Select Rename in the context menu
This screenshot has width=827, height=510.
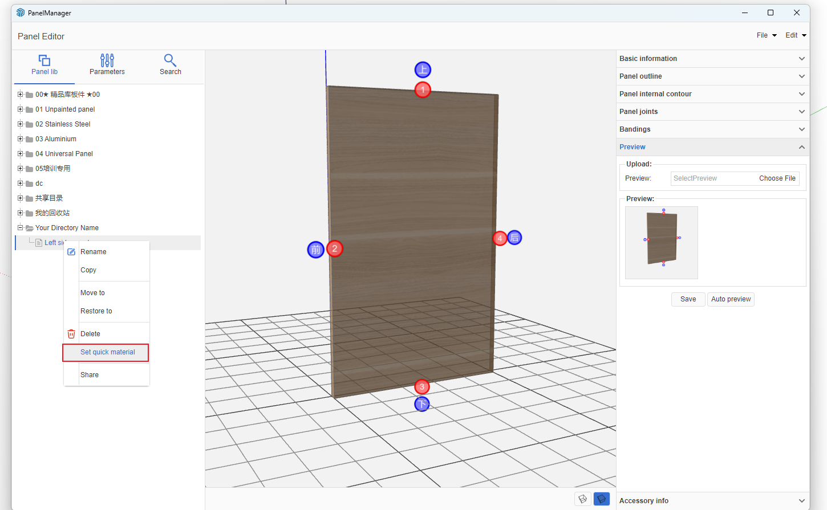94,252
